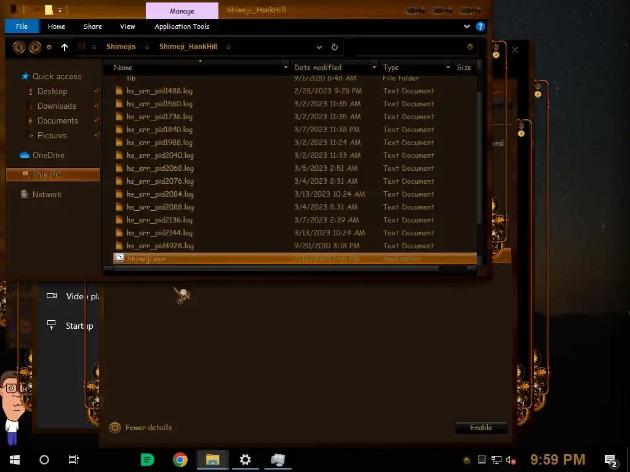Open the Action Center notifications
The image size is (630, 472).
point(610,460)
